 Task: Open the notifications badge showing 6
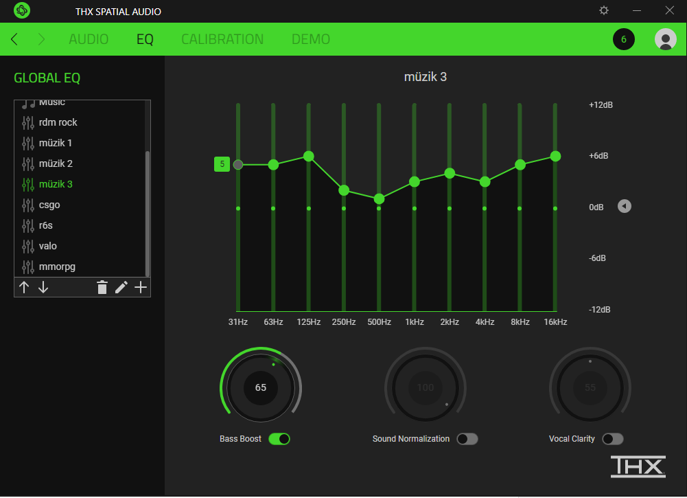(623, 39)
